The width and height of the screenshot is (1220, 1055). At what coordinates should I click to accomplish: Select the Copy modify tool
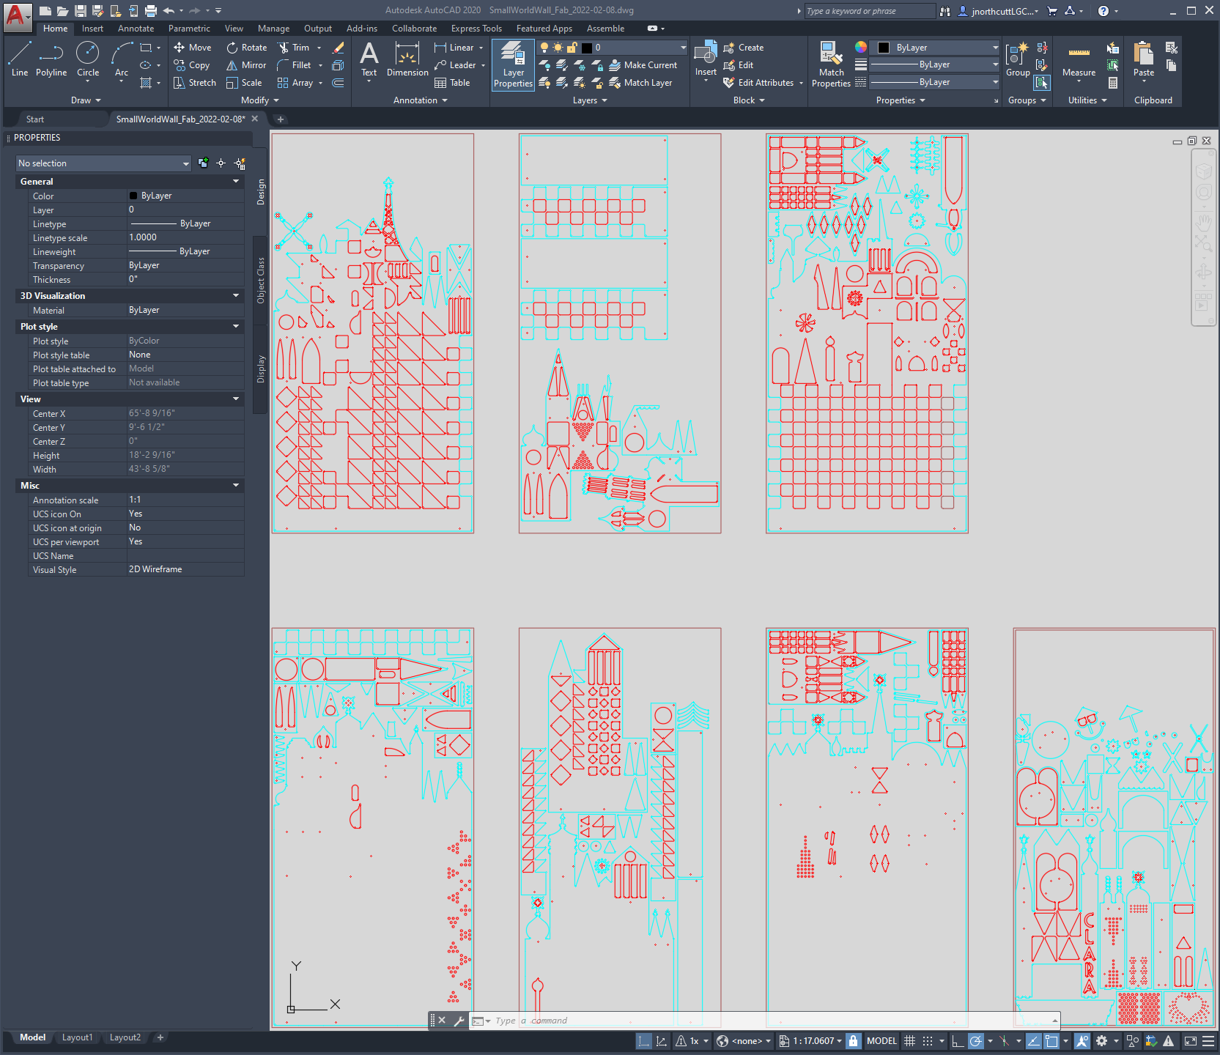(x=192, y=64)
